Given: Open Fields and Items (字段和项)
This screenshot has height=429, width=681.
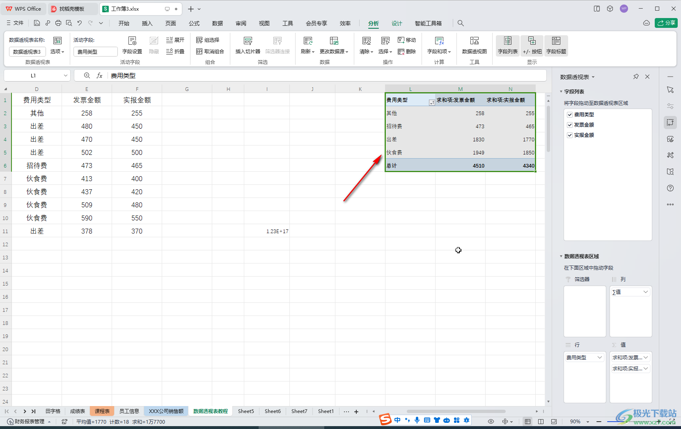Looking at the screenshot, I should [439, 45].
